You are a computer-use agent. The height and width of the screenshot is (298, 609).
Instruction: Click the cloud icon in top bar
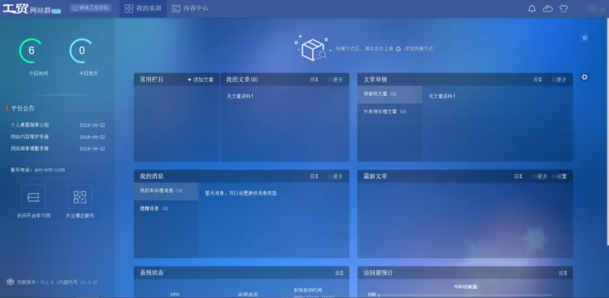548,8
